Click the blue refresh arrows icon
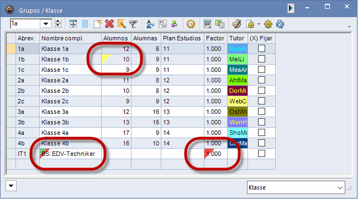The height and width of the screenshot is (199, 358). tap(280, 24)
